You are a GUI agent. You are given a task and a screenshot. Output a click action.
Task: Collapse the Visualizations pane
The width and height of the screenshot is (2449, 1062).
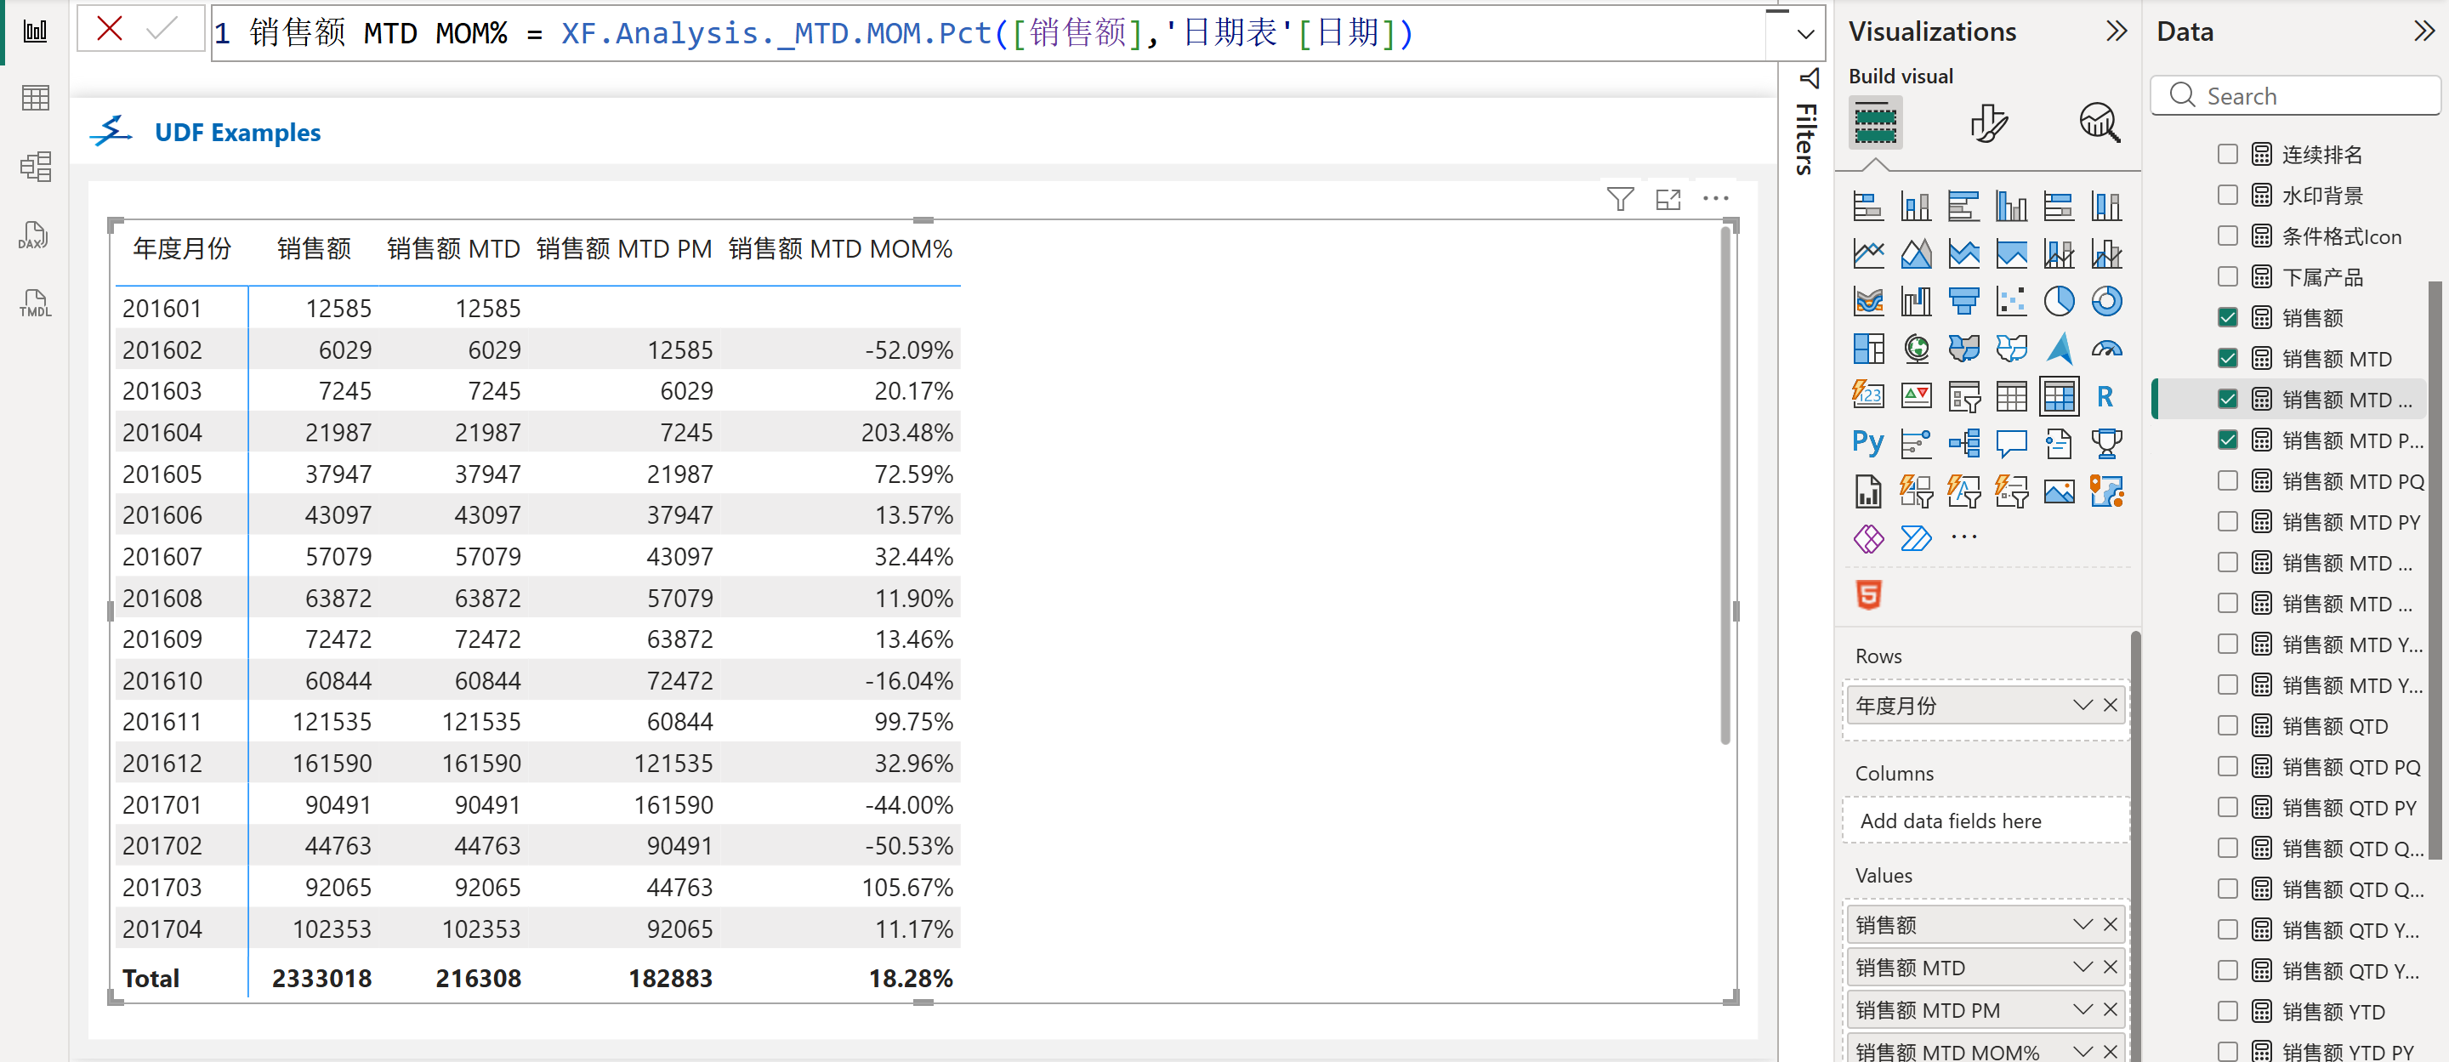pos(2116,31)
